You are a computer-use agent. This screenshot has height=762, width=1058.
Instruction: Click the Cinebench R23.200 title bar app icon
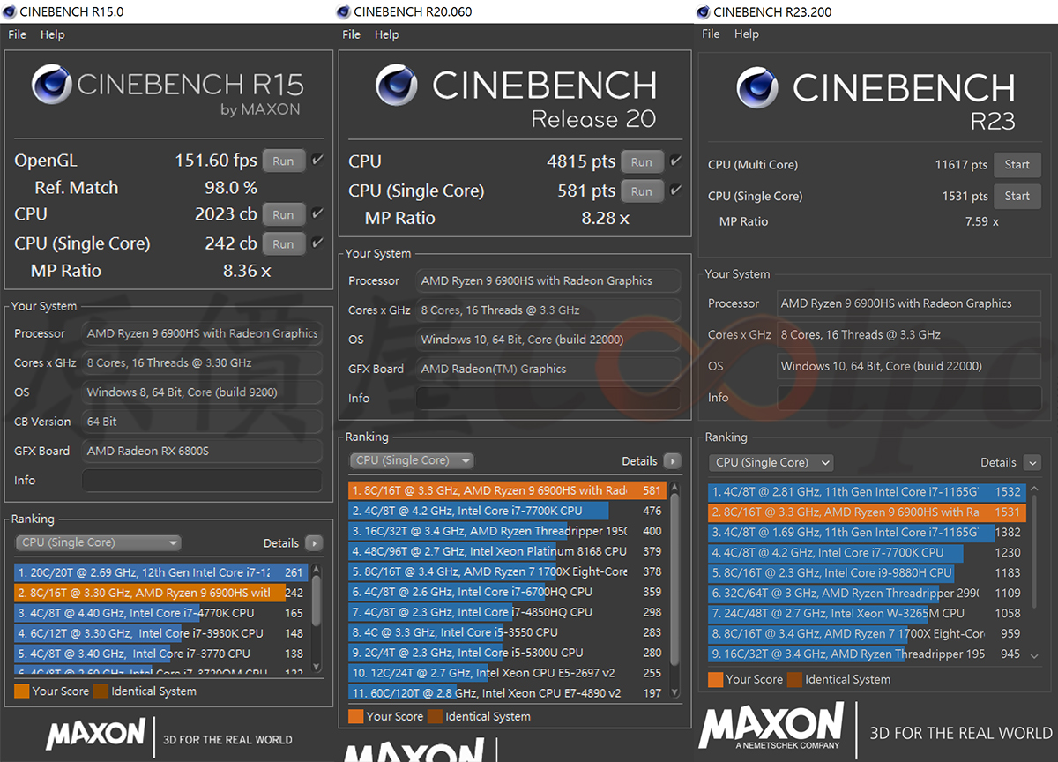point(703,11)
